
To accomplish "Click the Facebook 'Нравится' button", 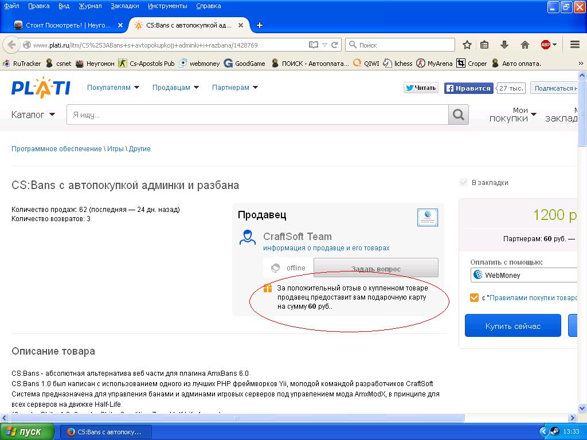I will click(x=469, y=88).
